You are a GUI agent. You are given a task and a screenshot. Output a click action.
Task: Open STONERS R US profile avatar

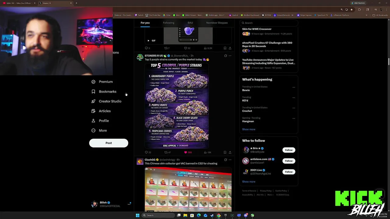click(140, 57)
